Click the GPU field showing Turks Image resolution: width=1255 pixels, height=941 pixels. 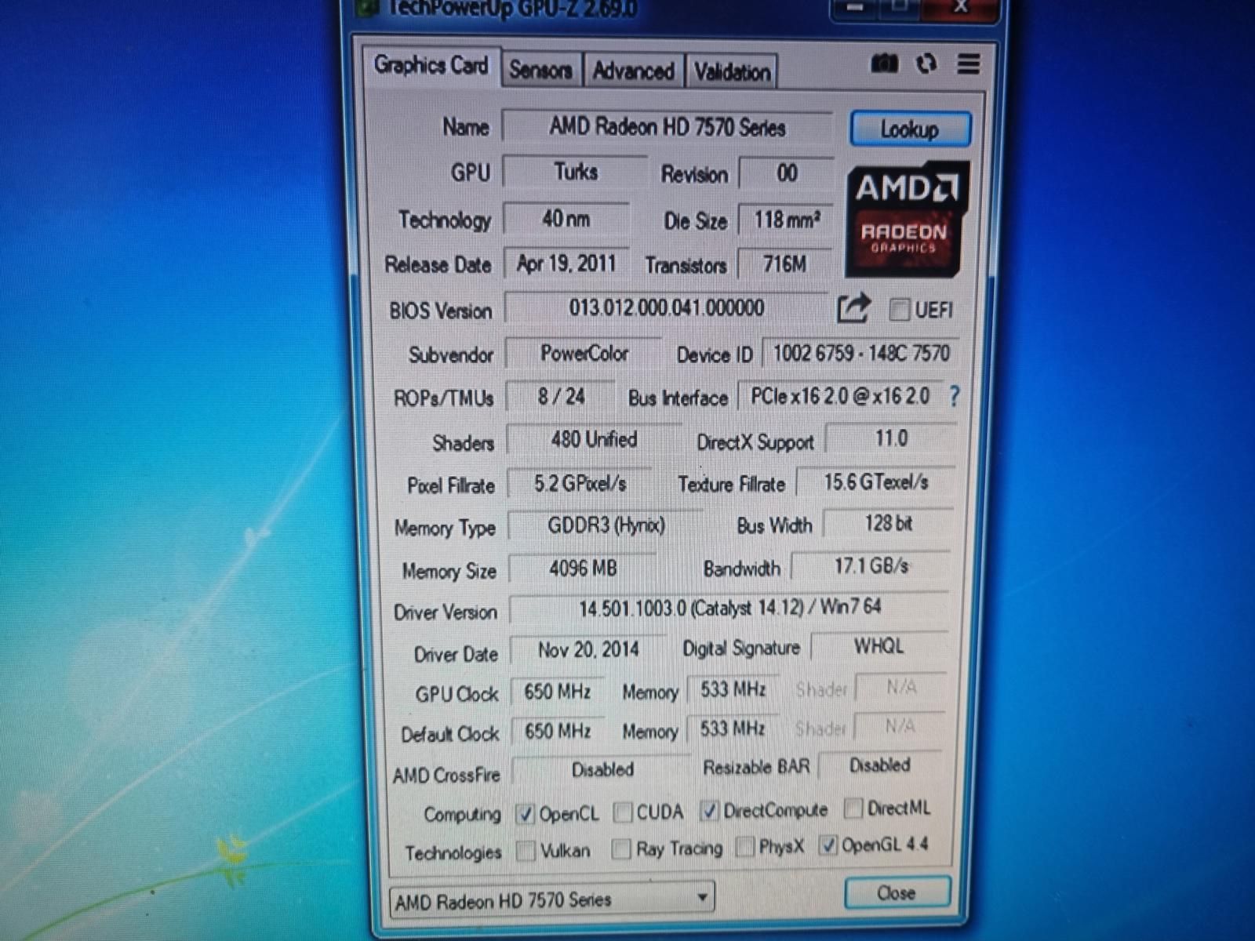[x=575, y=172]
